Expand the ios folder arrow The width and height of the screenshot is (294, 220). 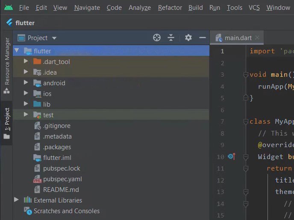click(26, 93)
